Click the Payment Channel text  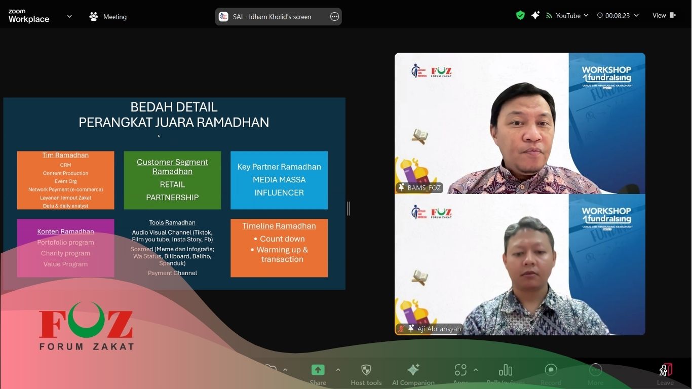pyautogui.click(x=172, y=273)
